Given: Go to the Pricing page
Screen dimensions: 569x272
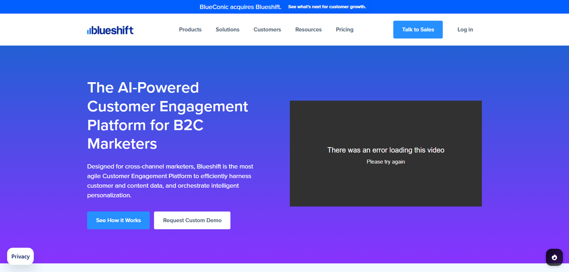Looking at the screenshot, I should (345, 30).
